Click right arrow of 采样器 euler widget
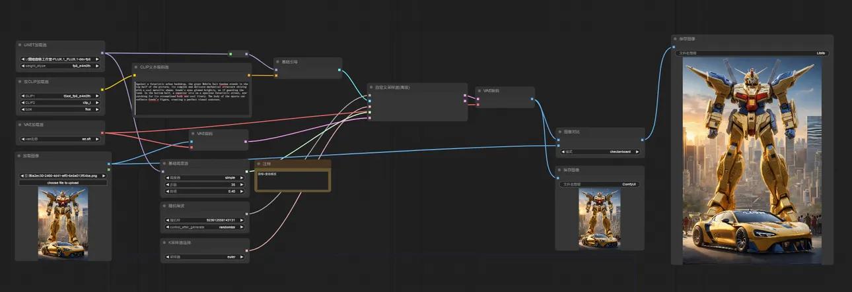Viewport: 852px width, 292px height. [x=242, y=257]
